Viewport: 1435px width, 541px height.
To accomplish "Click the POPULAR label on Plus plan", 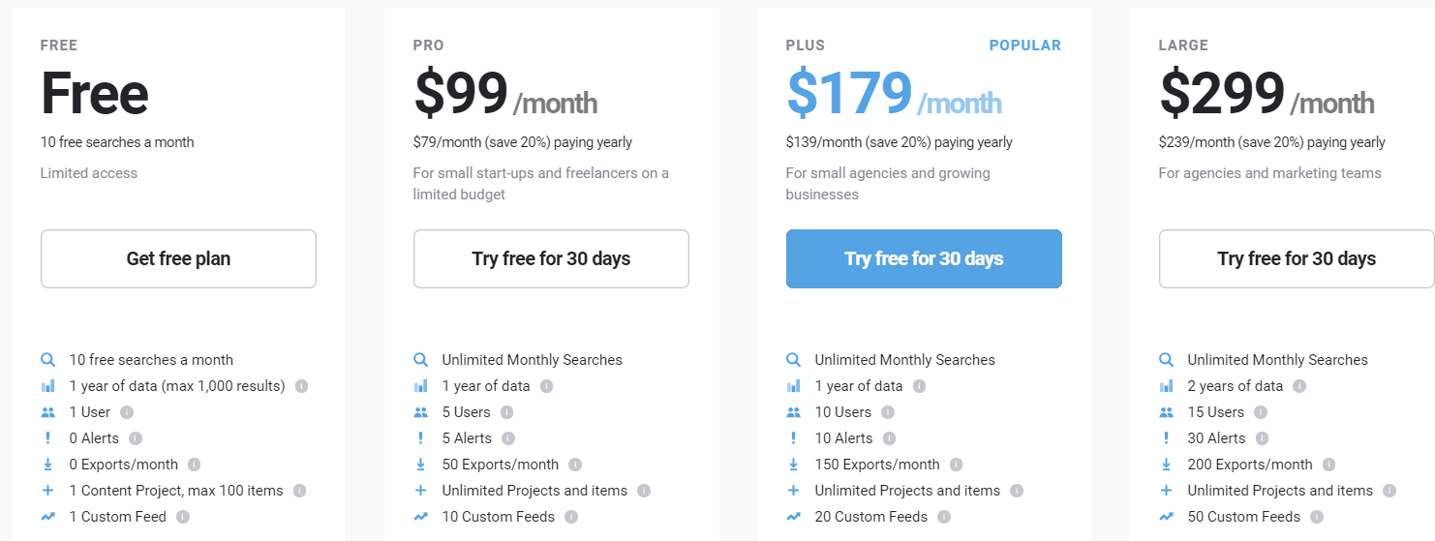I will pos(1024,45).
